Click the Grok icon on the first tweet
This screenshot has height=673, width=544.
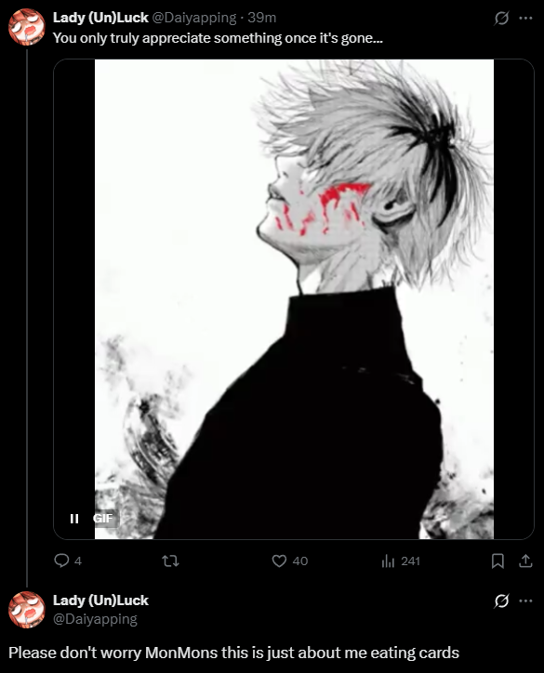point(501,18)
